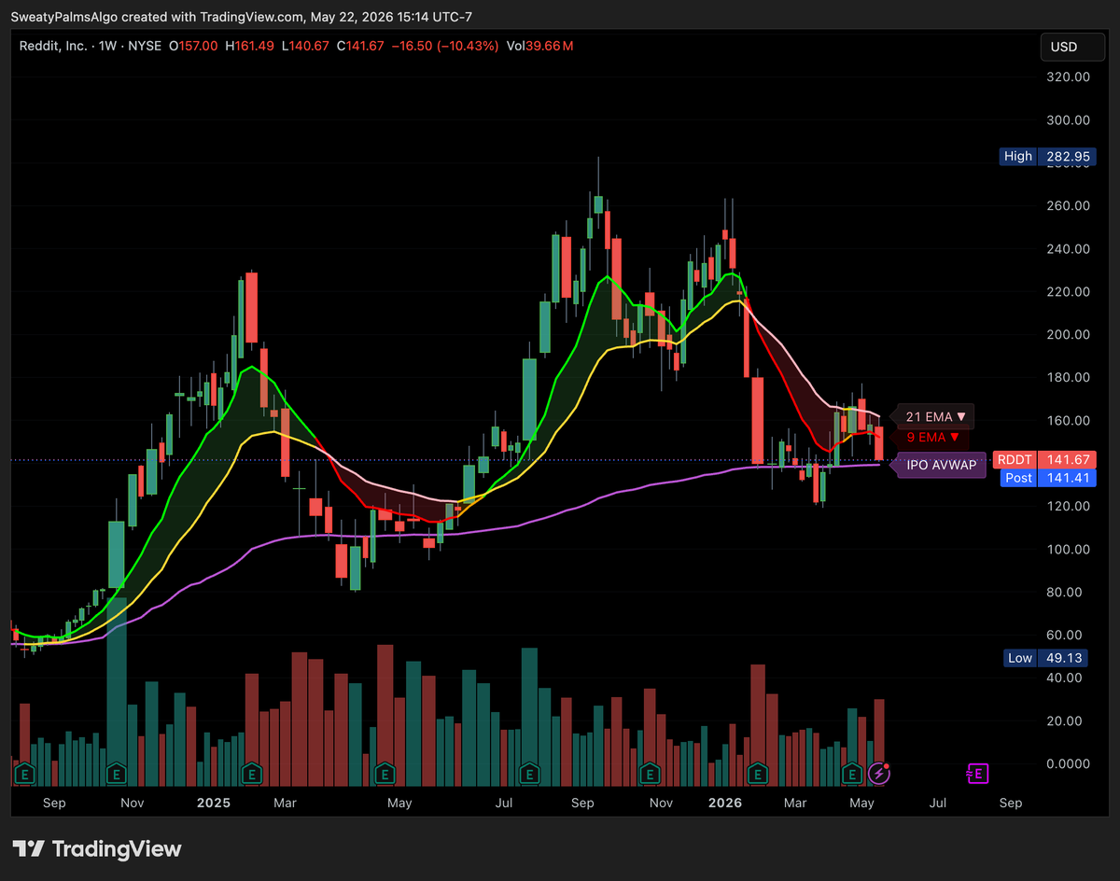The width and height of the screenshot is (1120, 881).
Task: Click the 320.00 price axis label
Action: [1069, 77]
